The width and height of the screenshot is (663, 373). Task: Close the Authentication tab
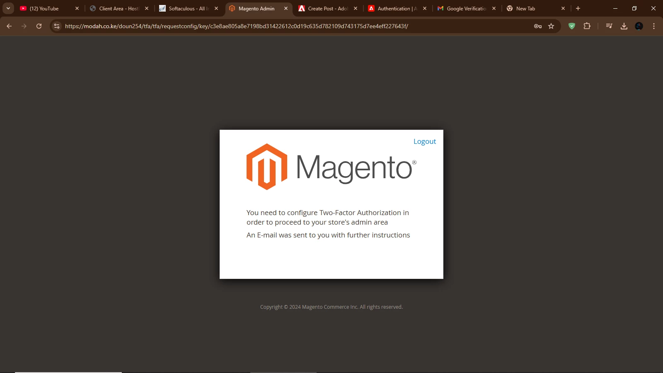pyautogui.click(x=425, y=8)
